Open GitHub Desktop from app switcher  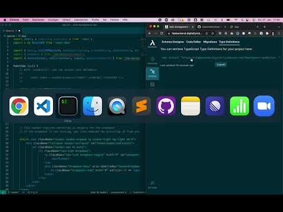click(x=166, y=106)
